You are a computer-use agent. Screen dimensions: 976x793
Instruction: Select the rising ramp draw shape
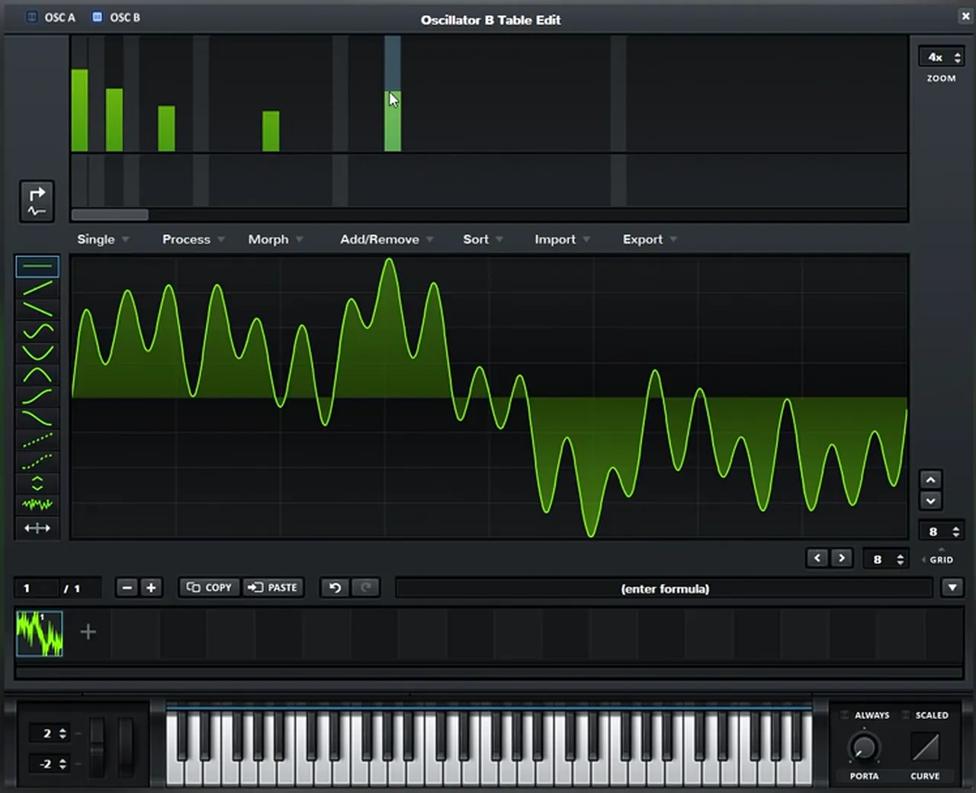click(x=37, y=287)
